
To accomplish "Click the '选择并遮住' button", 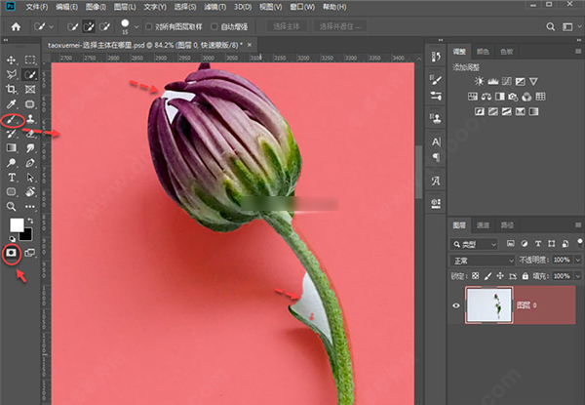I will 339,26.
